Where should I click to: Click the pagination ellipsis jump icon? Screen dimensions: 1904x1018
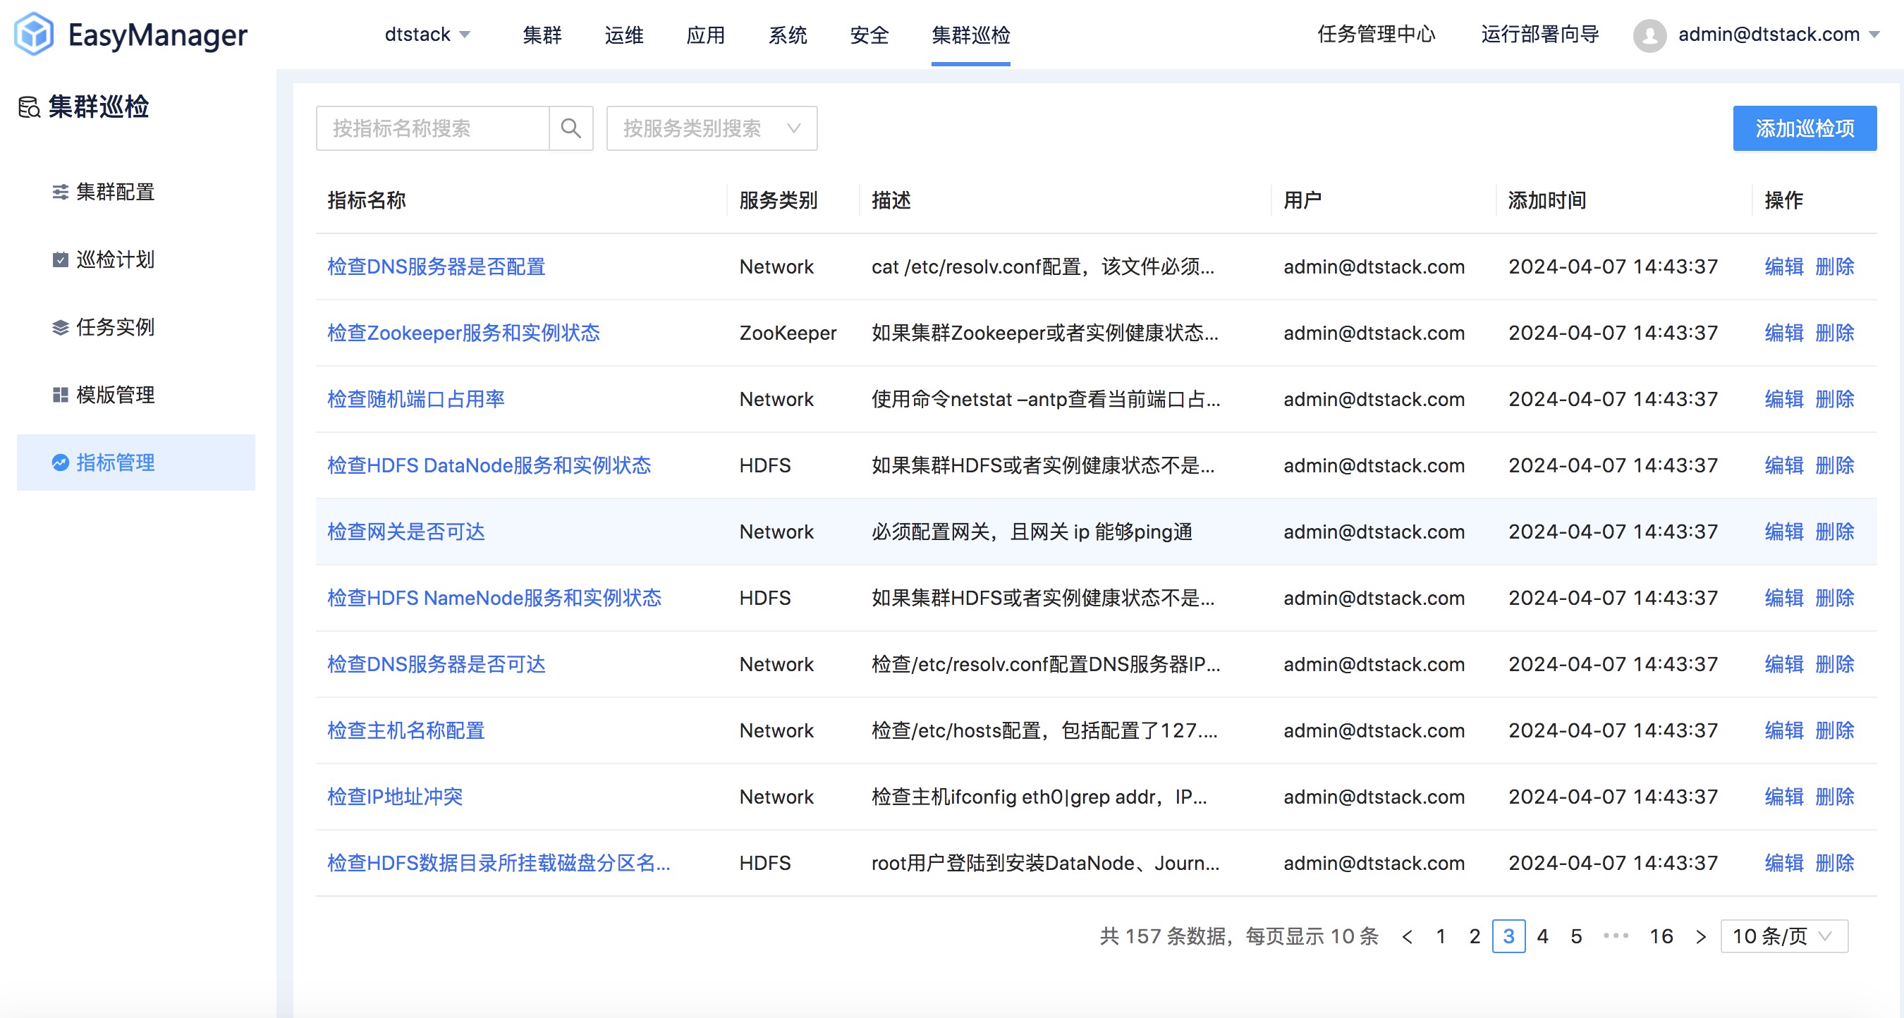(1616, 936)
